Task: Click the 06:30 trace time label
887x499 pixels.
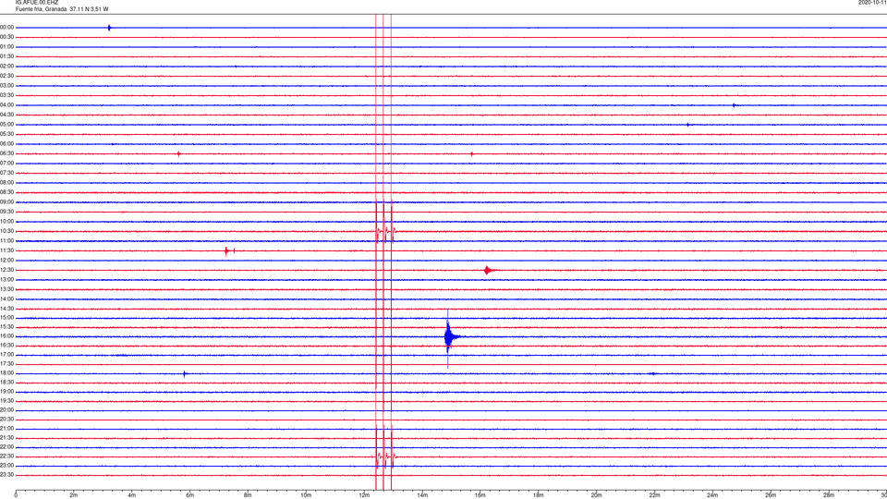Action: (x=7, y=154)
